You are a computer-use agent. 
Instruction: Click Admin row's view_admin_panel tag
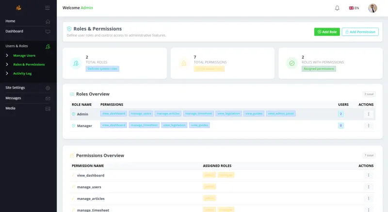(x=281, y=114)
